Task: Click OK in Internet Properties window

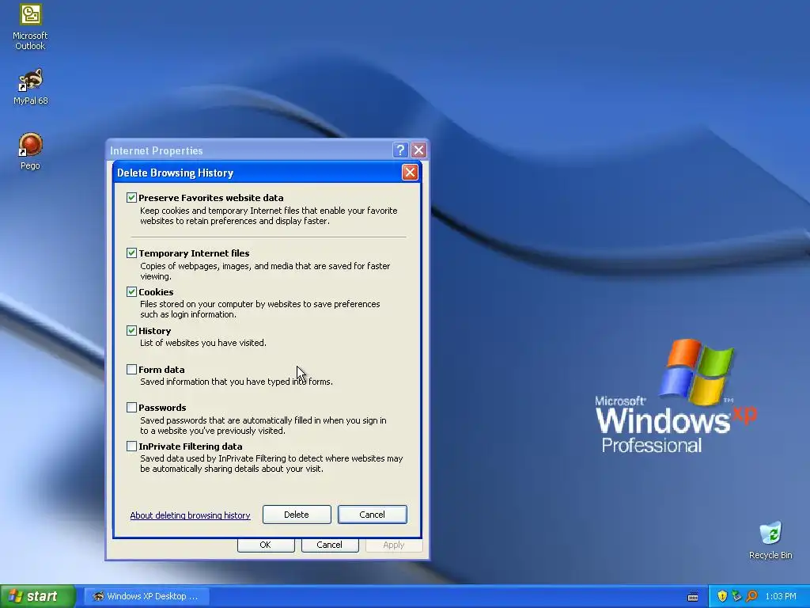Action: click(266, 545)
